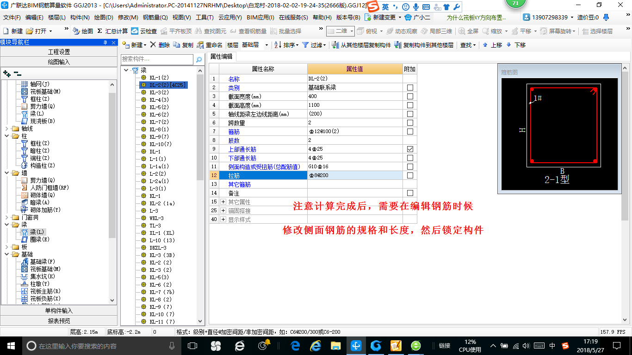The image size is (632, 355).
Task: Open 工具(T) menu
Action: tap(204, 18)
